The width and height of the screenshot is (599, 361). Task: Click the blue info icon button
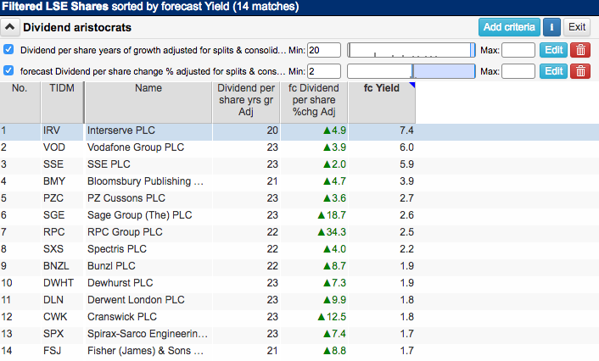tap(551, 27)
